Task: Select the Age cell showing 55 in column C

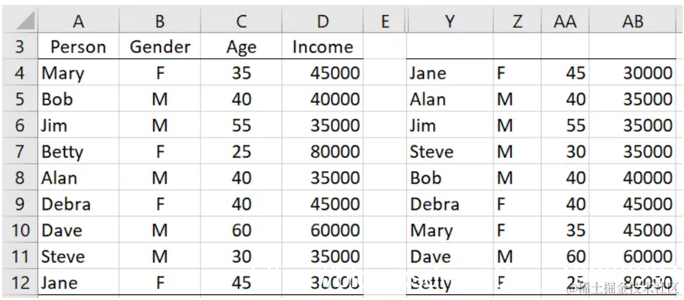Action: (241, 126)
